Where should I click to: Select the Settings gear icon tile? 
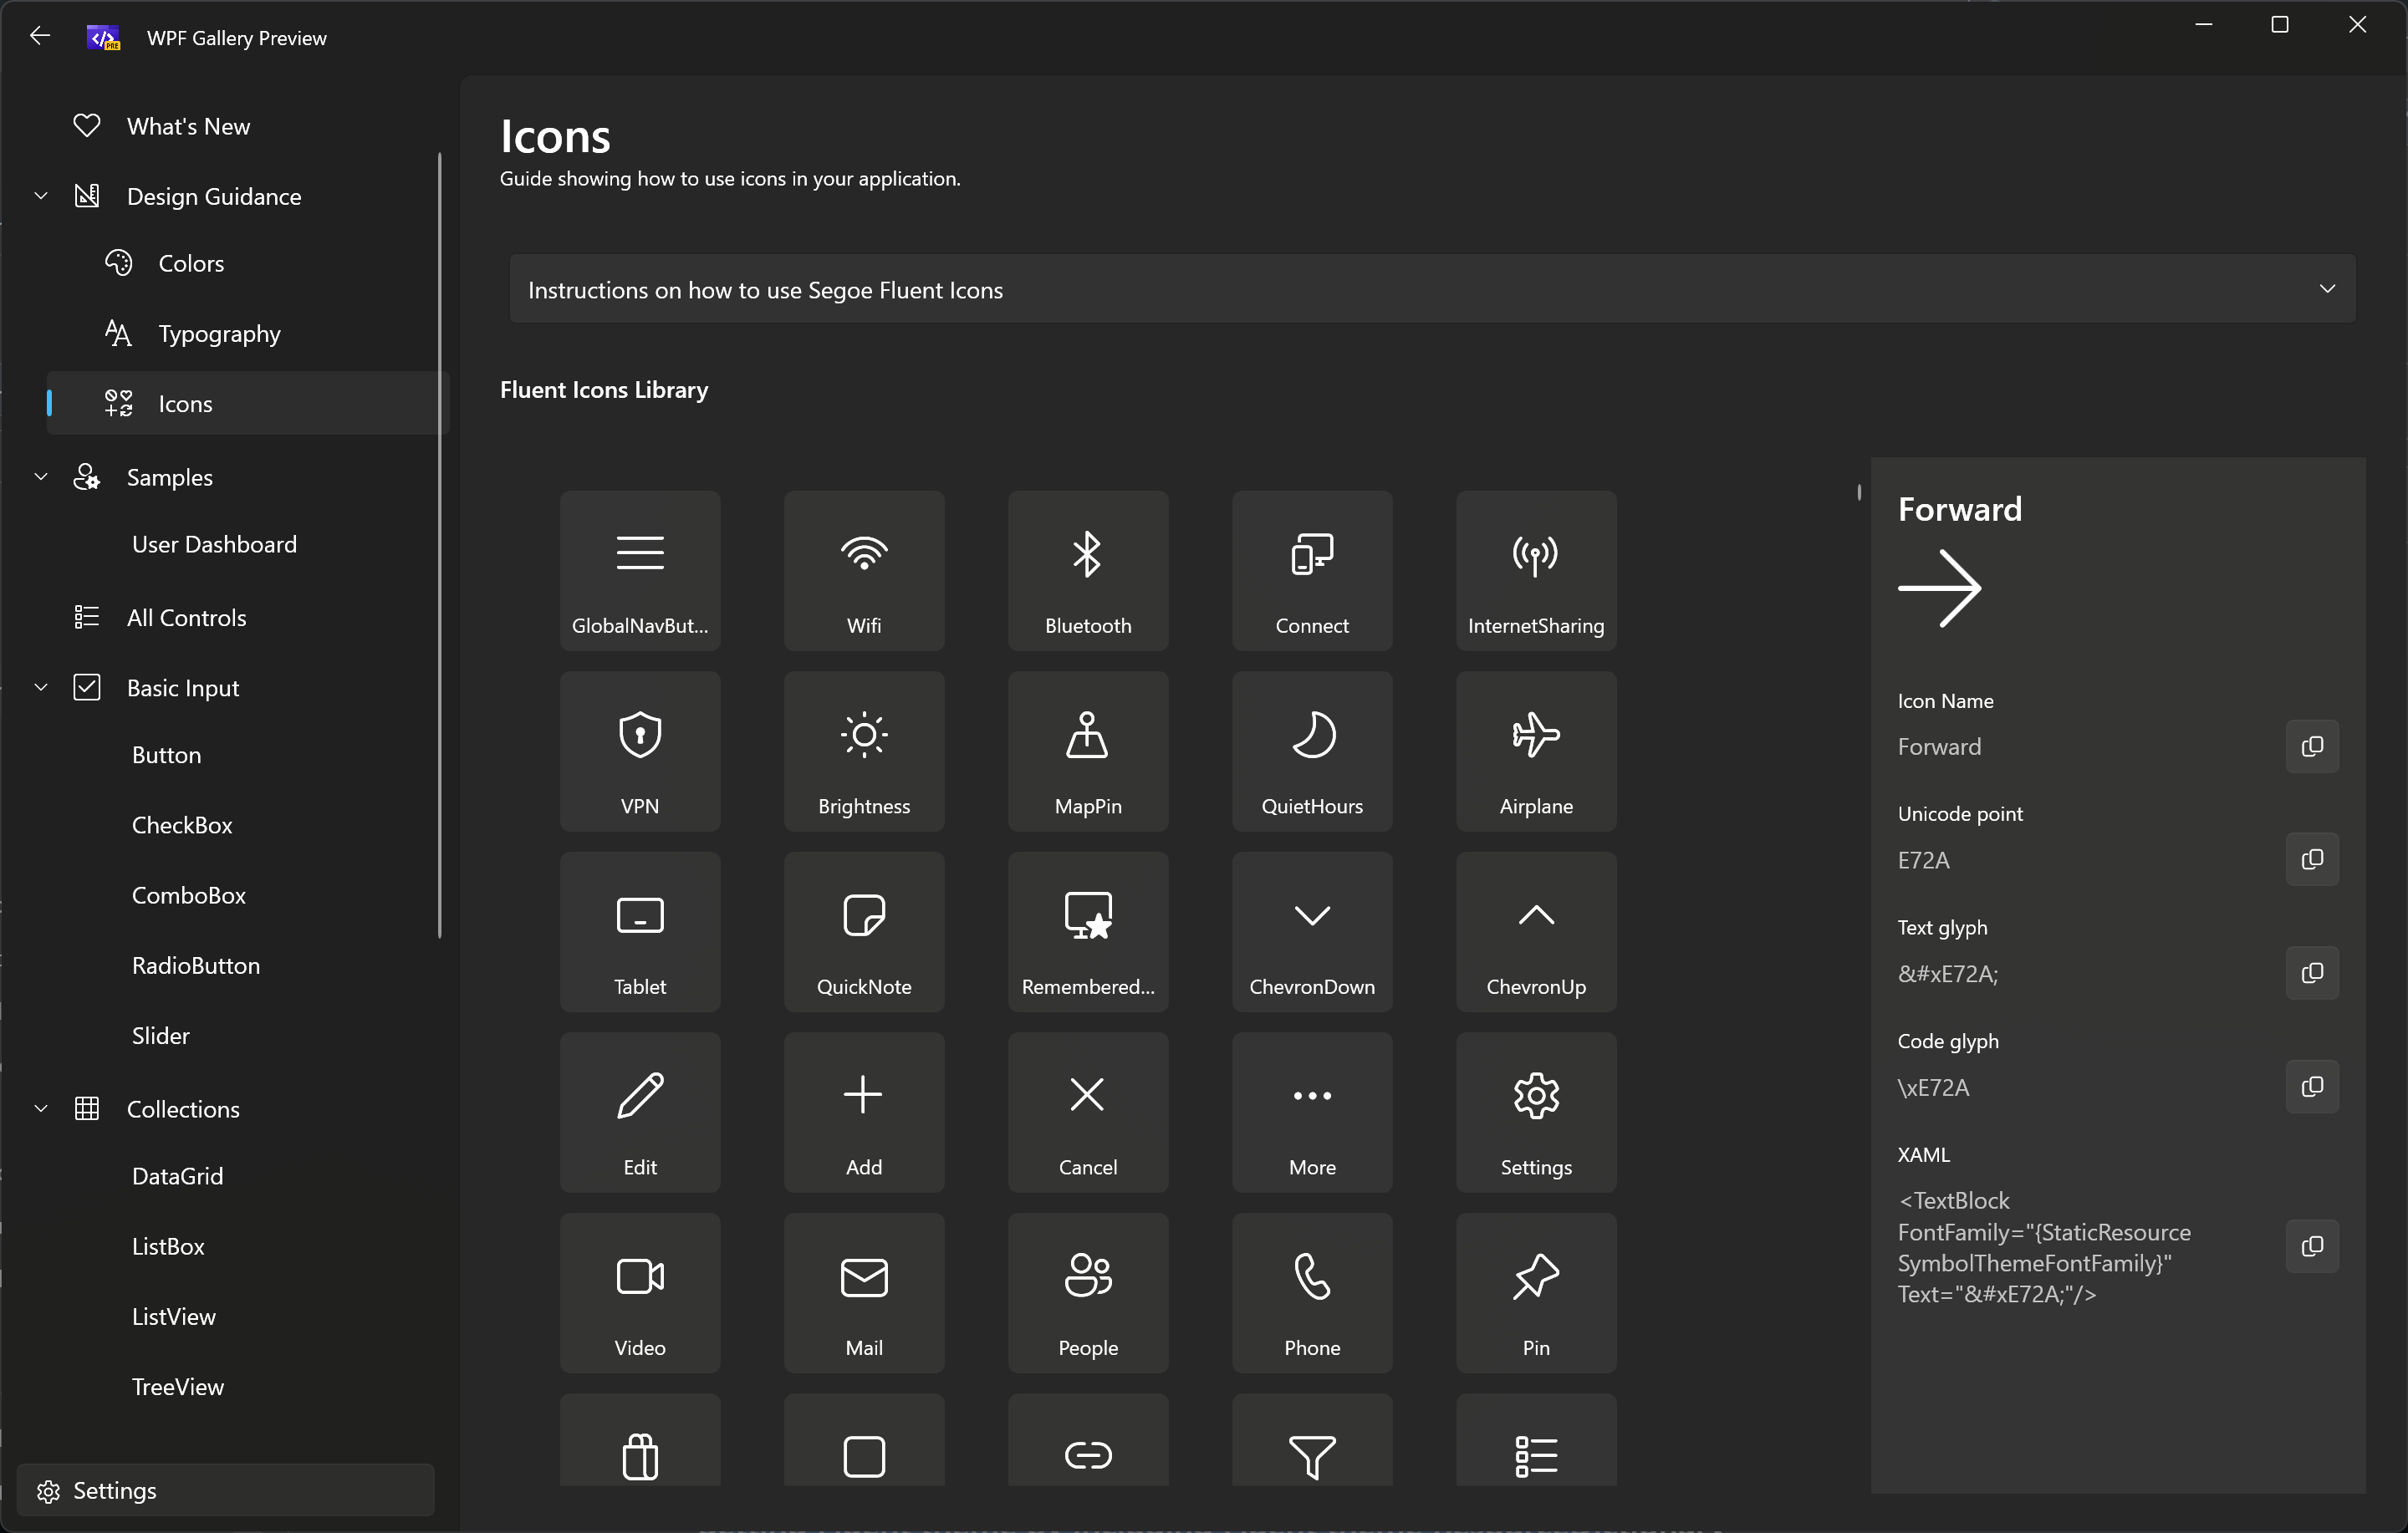[x=1536, y=1112]
